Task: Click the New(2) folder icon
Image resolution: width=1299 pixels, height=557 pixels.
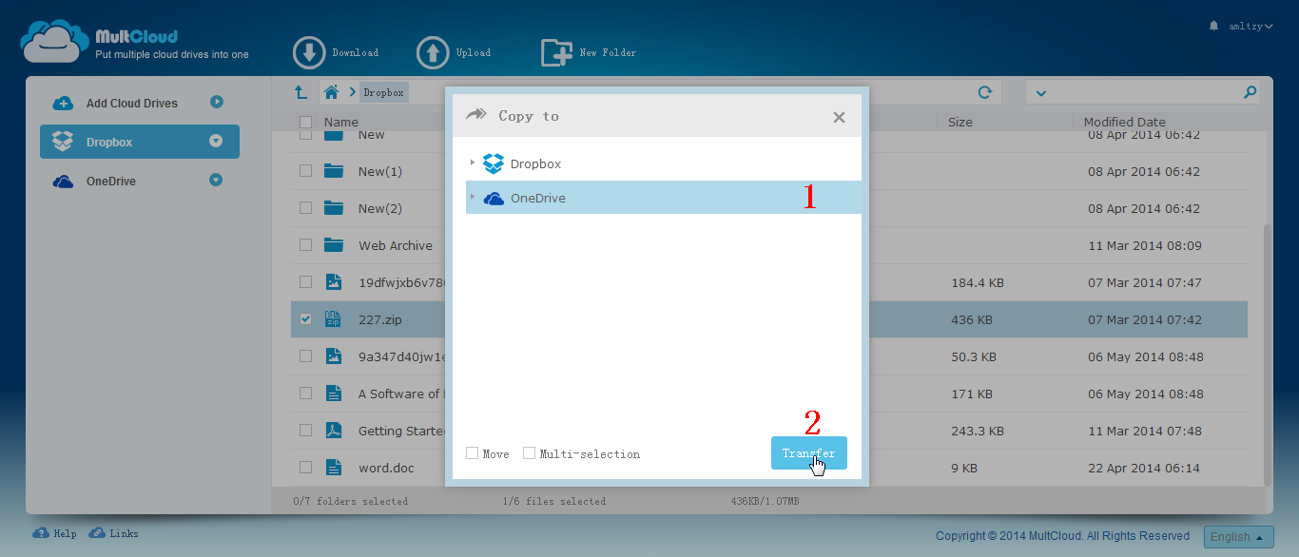Action: tap(333, 208)
